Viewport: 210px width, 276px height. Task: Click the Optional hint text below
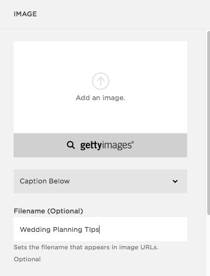click(27, 259)
